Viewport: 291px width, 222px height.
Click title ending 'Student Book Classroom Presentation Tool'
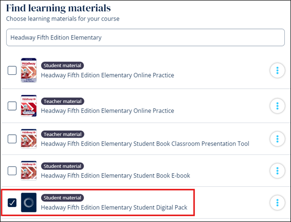[145, 144]
